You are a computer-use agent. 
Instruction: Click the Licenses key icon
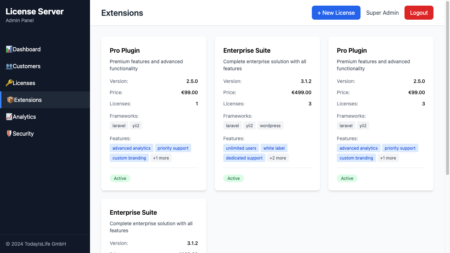9,83
